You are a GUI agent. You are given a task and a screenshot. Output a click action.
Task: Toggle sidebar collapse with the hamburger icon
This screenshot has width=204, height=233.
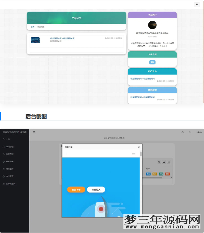pyautogui.click(x=34, y=132)
